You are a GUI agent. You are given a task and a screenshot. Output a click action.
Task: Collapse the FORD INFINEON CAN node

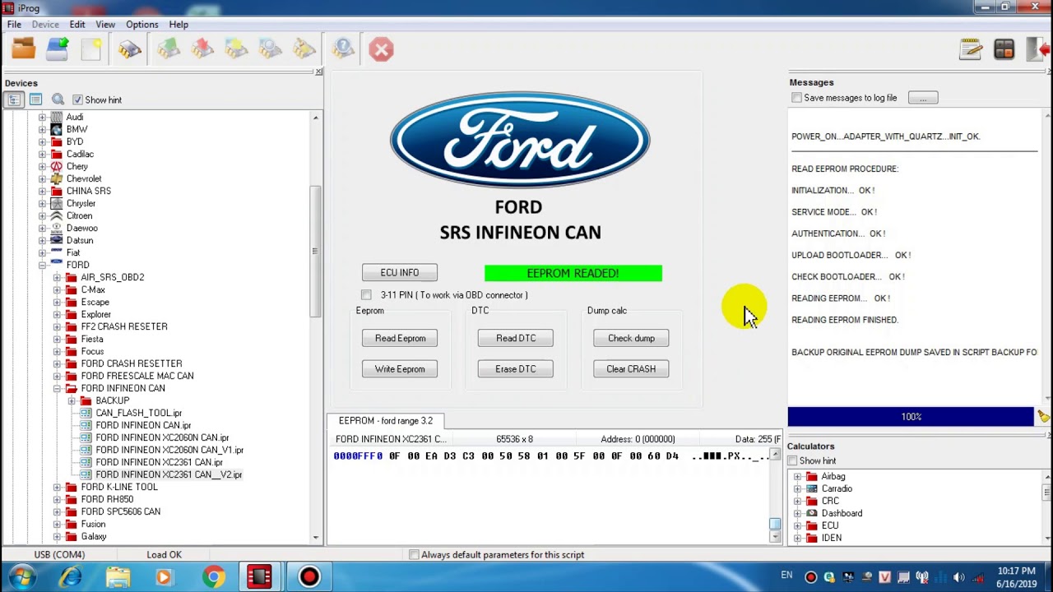tap(57, 388)
